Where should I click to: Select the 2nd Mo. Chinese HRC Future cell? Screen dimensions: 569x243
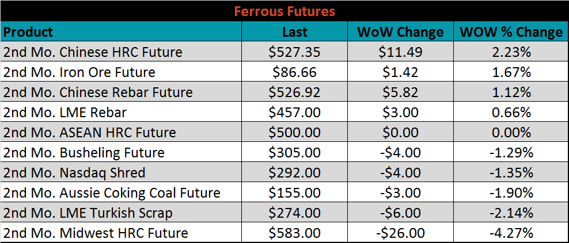point(121,52)
